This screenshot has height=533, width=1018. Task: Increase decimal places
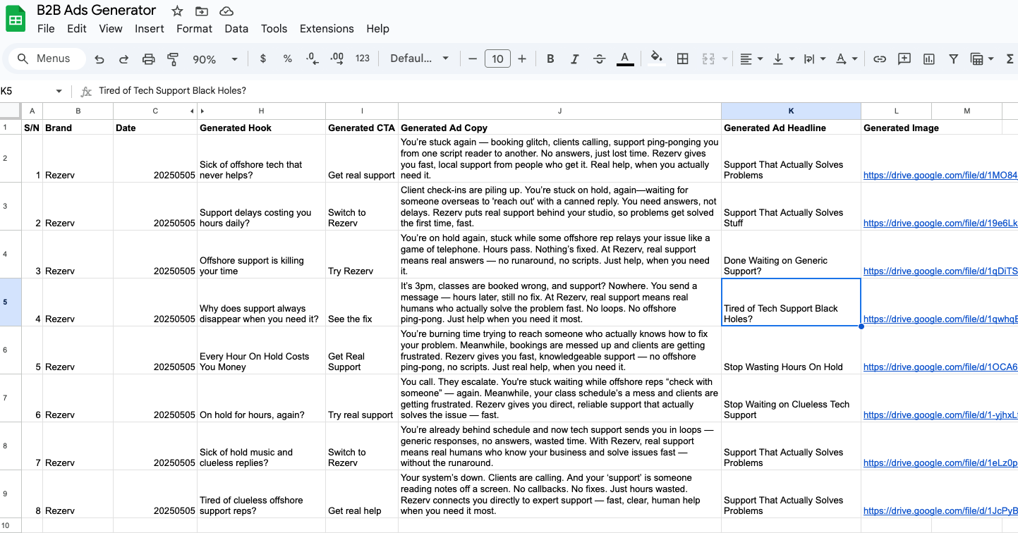coord(337,59)
